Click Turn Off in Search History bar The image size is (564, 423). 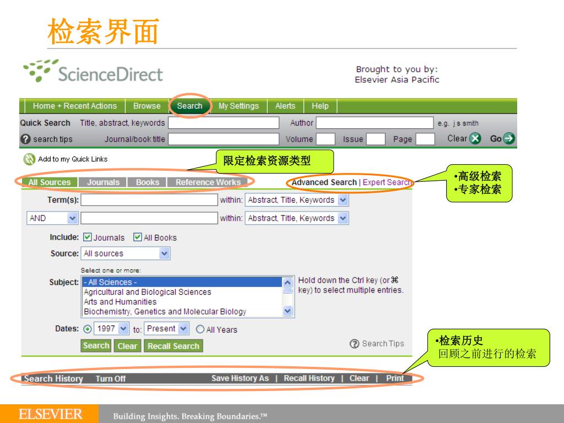[x=110, y=379]
